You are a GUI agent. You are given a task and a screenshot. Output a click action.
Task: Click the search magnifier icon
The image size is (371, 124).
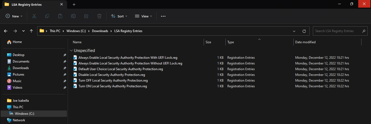click(x=364, y=31)
